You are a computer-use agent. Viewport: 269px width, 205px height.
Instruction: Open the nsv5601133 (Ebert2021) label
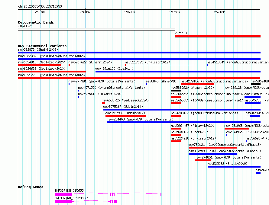(191, 132)
